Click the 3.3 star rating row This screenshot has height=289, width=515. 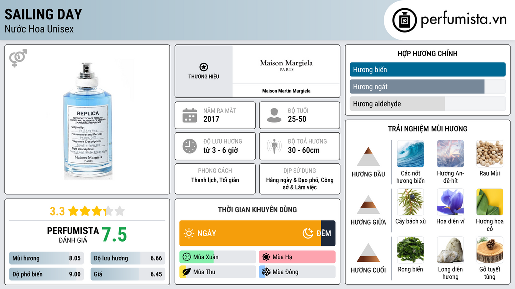coord(87,211)
